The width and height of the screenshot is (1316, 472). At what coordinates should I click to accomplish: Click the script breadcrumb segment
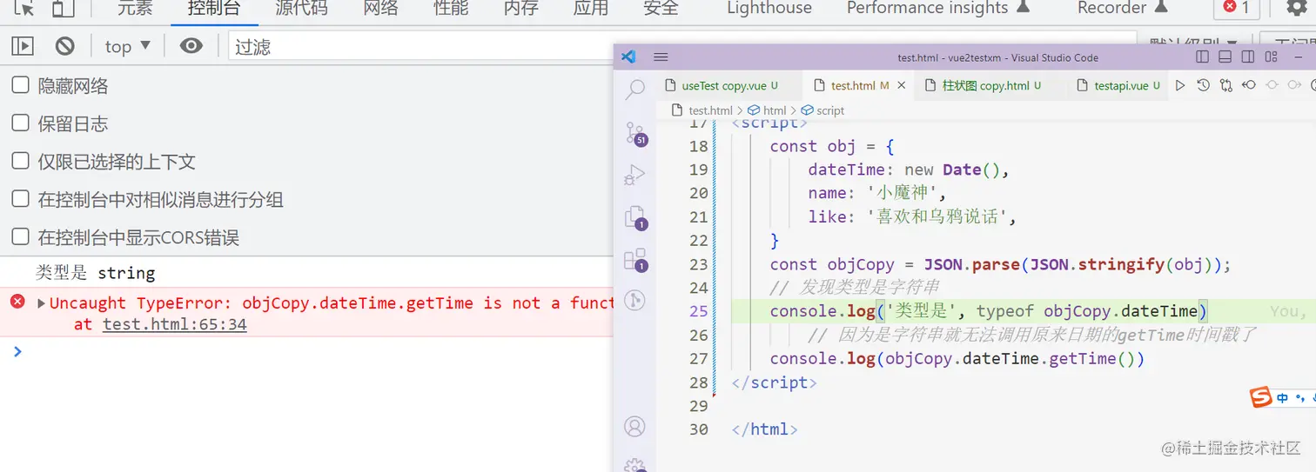click(822, 110)
